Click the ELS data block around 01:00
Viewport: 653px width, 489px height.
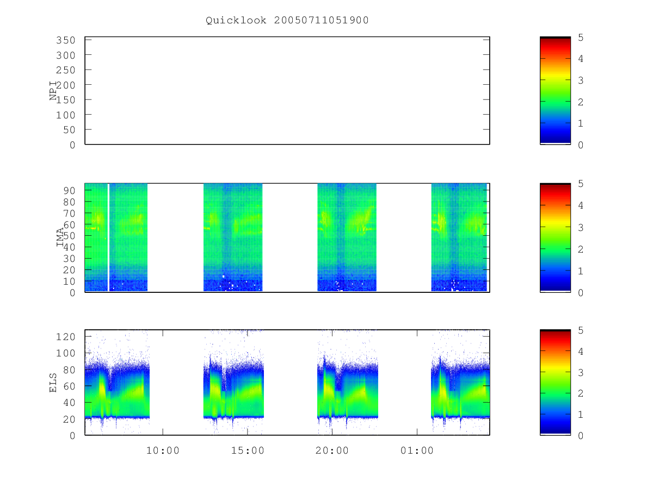pos(460,388)
